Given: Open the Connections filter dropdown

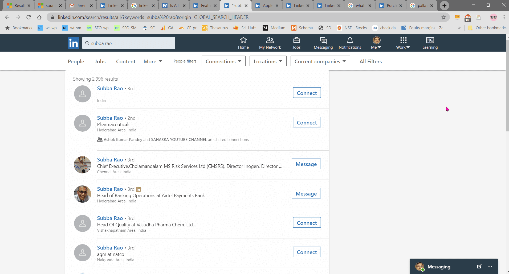Looking at the screenshot, I should coord(223,61).
